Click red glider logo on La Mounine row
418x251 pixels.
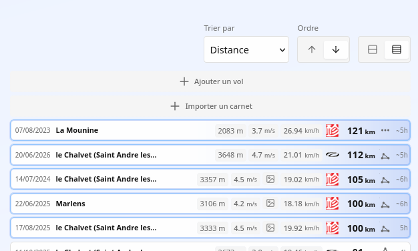(332, 131)
